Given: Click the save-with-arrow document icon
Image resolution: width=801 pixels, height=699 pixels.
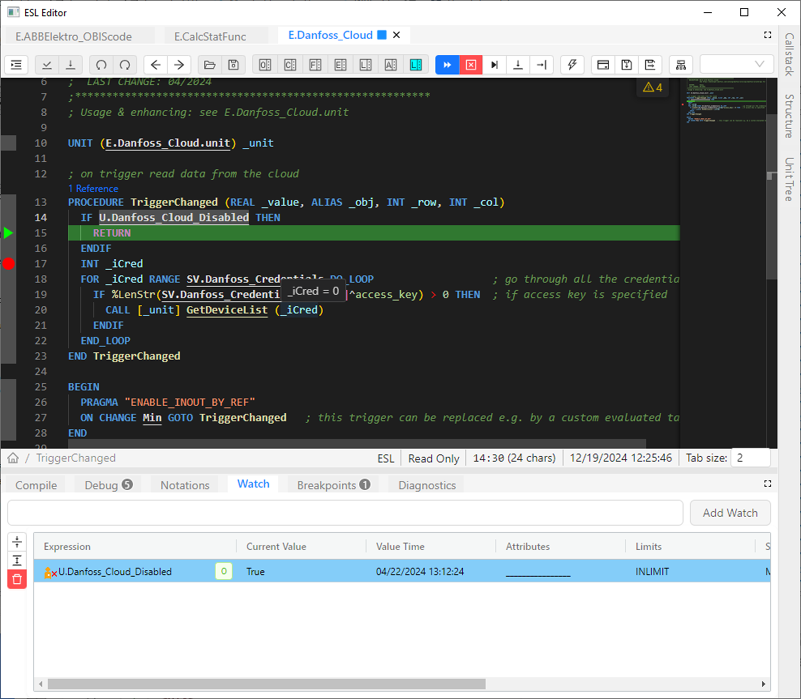Looking at the screenshot, I should [627, 65].
